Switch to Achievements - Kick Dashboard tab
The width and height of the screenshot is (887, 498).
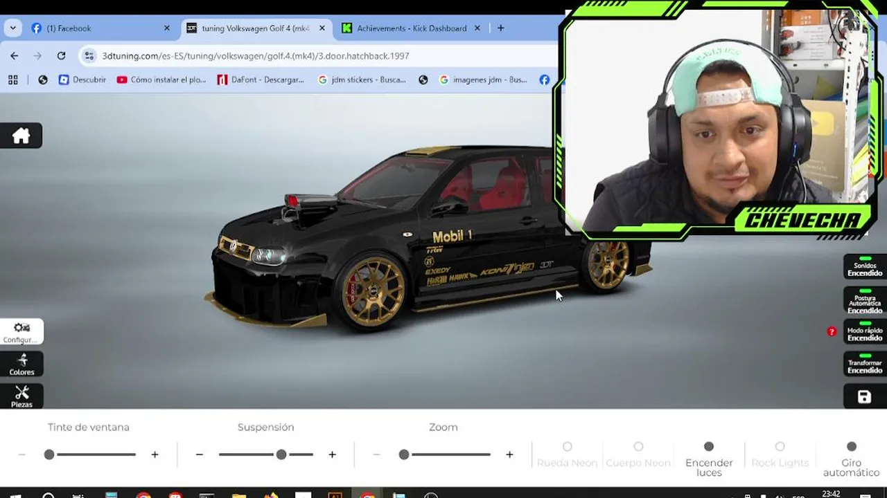pos(412,28)
